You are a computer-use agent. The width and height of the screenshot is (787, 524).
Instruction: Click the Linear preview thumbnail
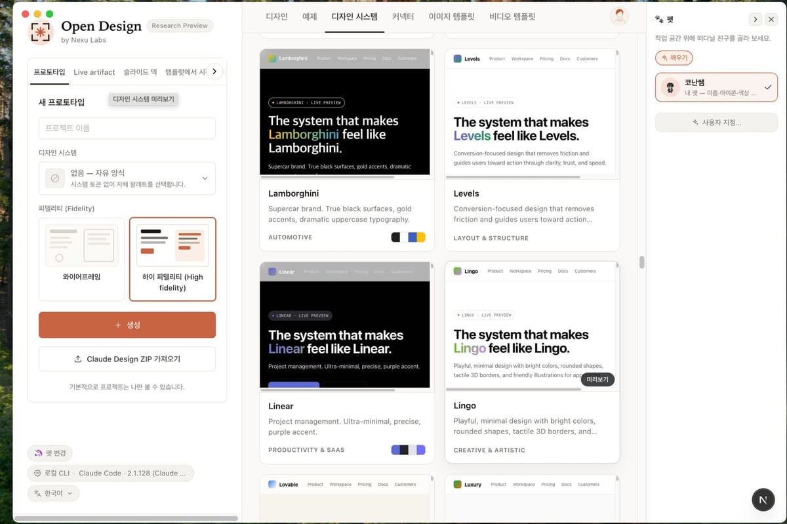pyautogui.click(x=346, y=325)
